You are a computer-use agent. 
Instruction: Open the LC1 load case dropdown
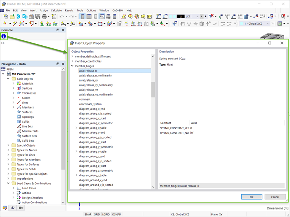pyautogui.click(x=197, y=16)
